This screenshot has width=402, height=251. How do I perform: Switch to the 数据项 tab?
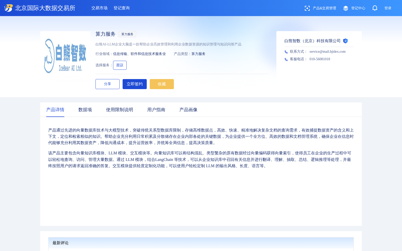[85, 110]
